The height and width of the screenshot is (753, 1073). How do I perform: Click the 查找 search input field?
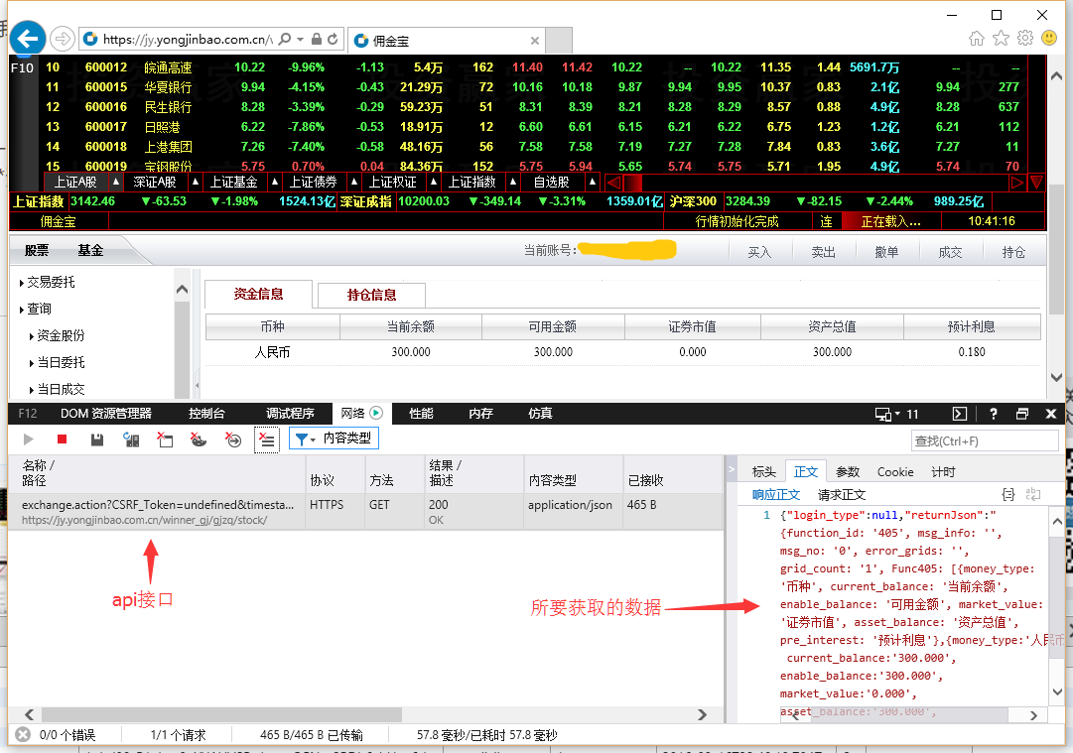coord(984,440)
